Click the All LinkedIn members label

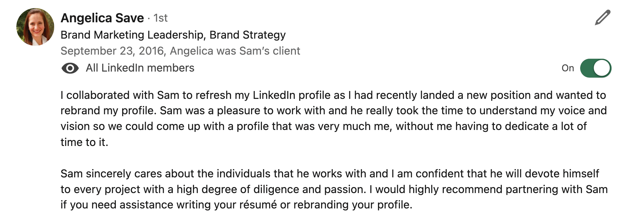tap(140, 68)
